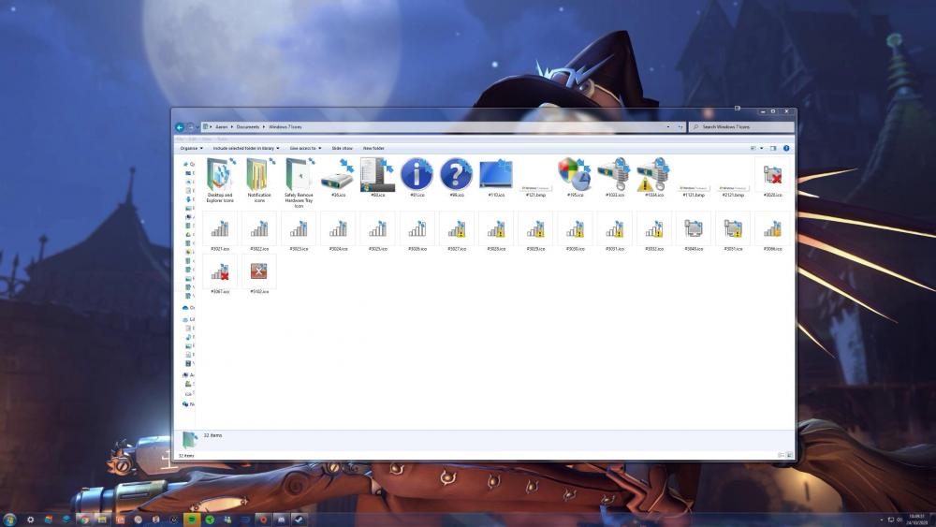Open the Windows Start button on taskbar
Screen dimensions: 936x527
9,519
